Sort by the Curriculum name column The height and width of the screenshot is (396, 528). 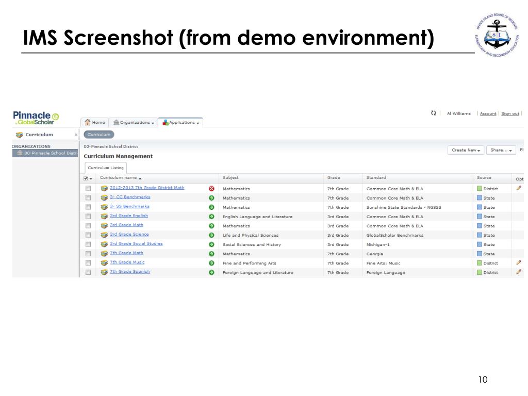tap(121, 178)
